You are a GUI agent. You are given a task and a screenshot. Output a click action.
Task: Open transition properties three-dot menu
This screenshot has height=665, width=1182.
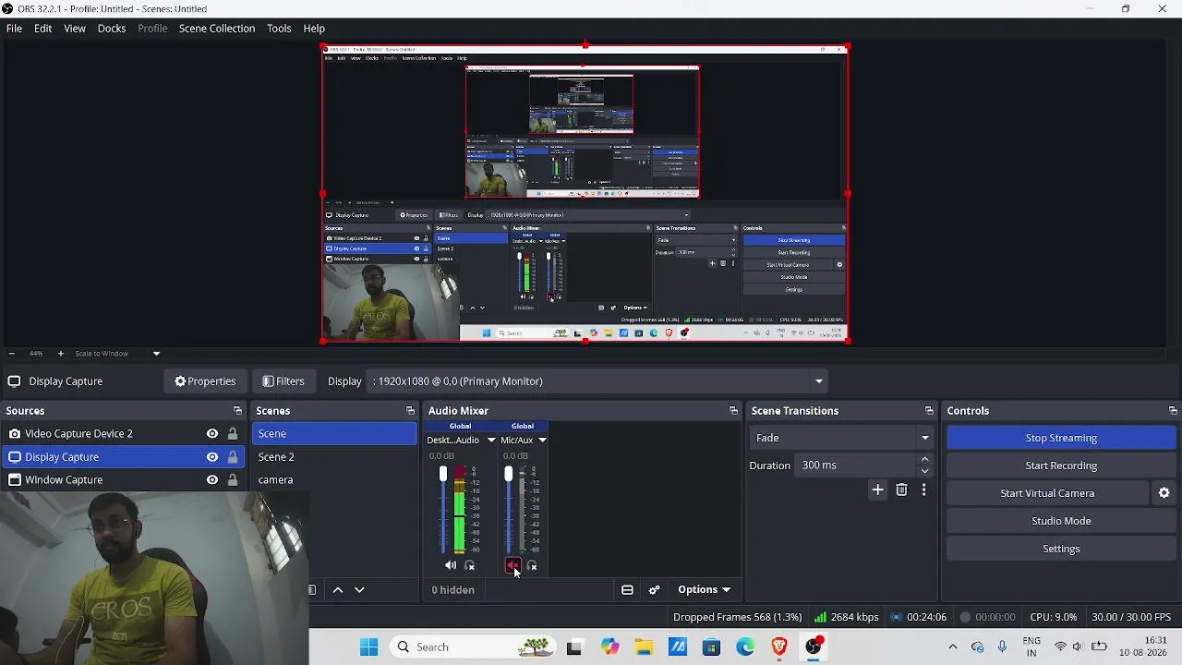click(923, 490)
